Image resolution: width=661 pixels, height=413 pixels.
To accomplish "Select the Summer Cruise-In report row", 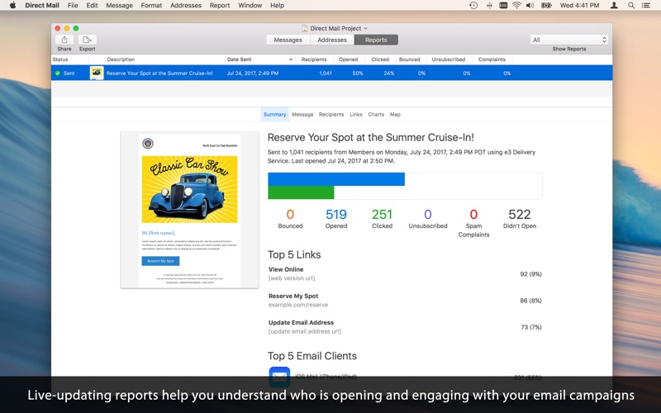I will pos(331,73).
